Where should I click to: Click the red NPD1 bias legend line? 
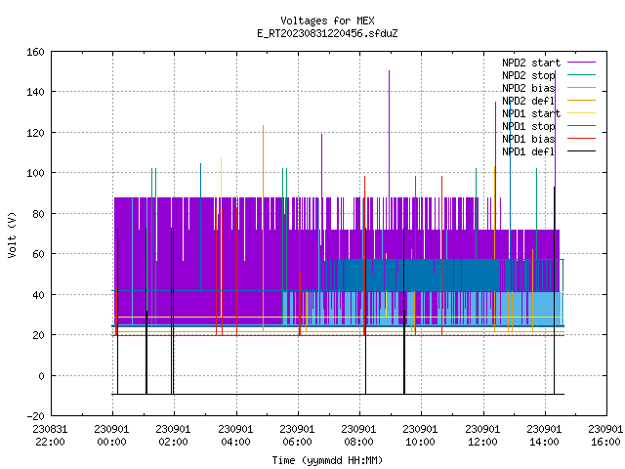581,139
